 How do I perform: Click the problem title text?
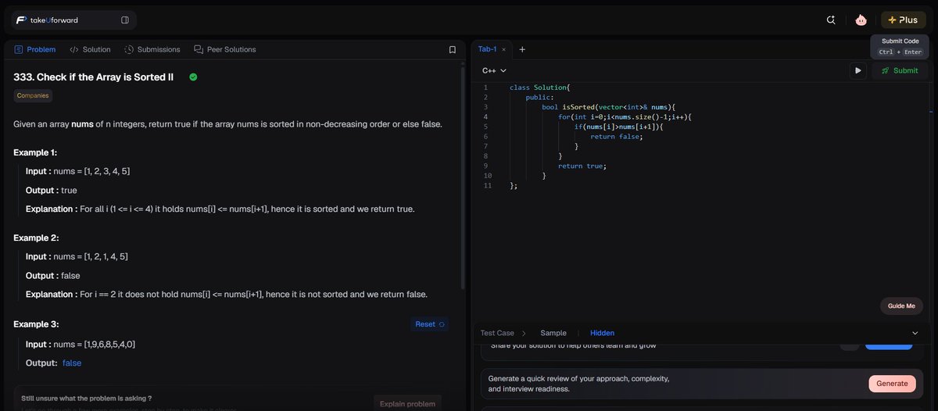[x=93, y=77]
